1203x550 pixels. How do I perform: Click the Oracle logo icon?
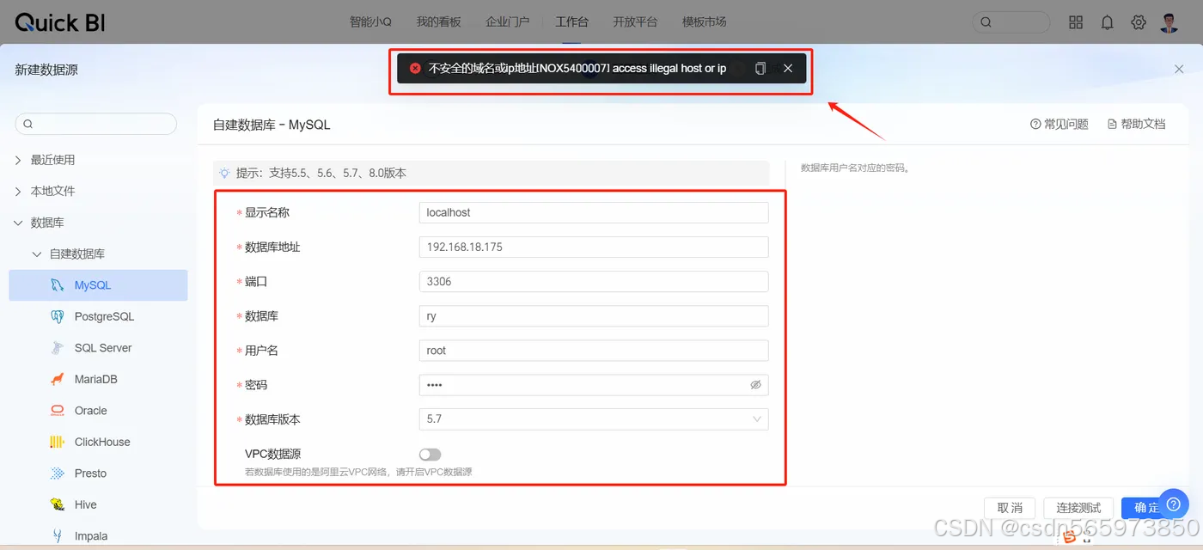tap(58, 411)
